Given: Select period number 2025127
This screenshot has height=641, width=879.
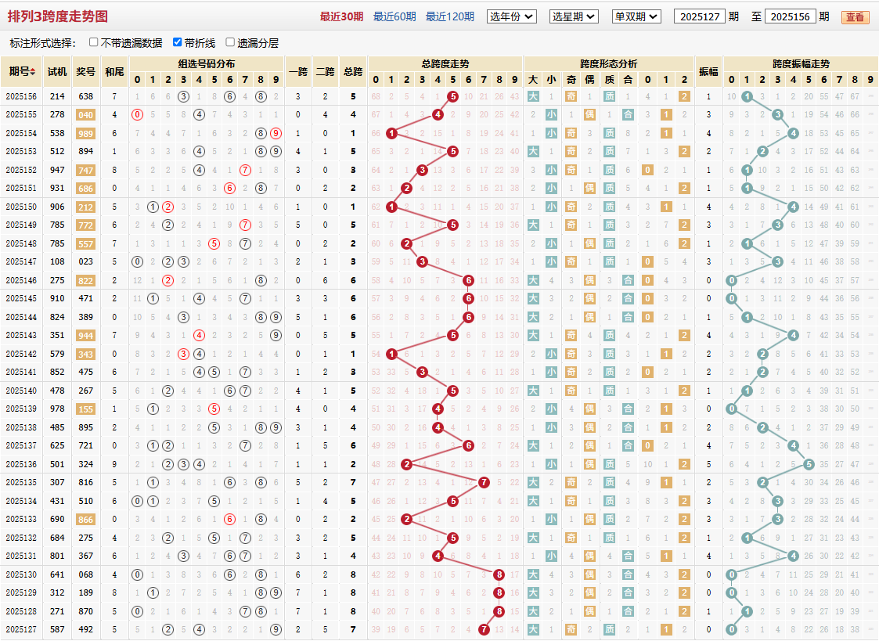Looking at the screenshot, I should (x=21, y=629).
